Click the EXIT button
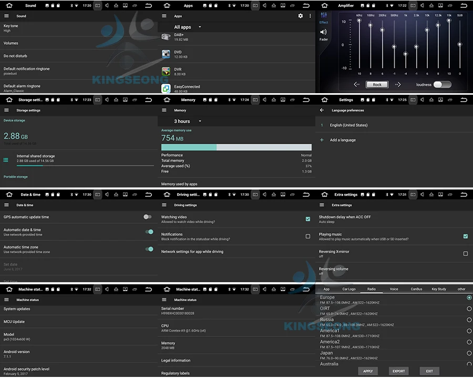 click(x=429, y=371)
